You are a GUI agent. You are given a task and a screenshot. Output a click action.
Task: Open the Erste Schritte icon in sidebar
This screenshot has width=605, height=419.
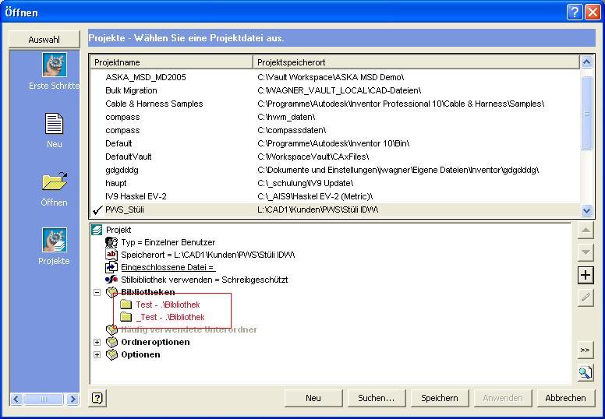coord(55,65)
